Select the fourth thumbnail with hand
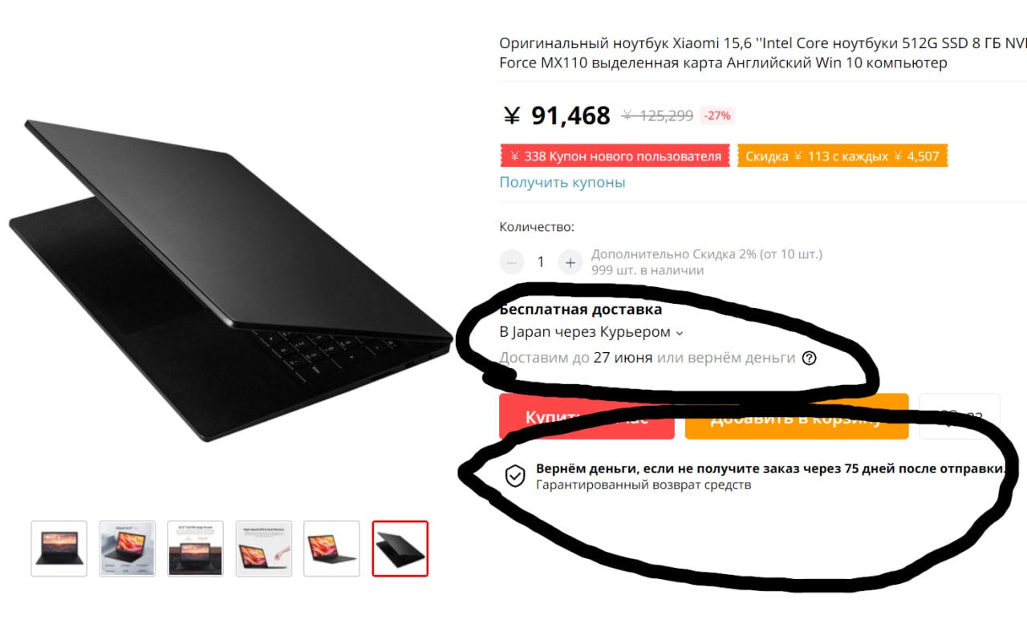The image size is (1027, 628). click(264, 549)
